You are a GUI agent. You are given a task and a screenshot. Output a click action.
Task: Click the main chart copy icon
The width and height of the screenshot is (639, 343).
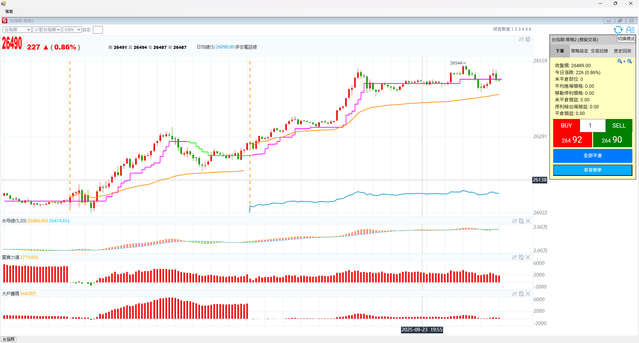[x=528, y=39]
